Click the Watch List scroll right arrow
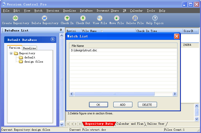 175,94
